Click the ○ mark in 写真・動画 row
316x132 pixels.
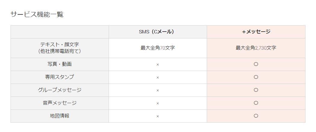click(x=256, y=64)
